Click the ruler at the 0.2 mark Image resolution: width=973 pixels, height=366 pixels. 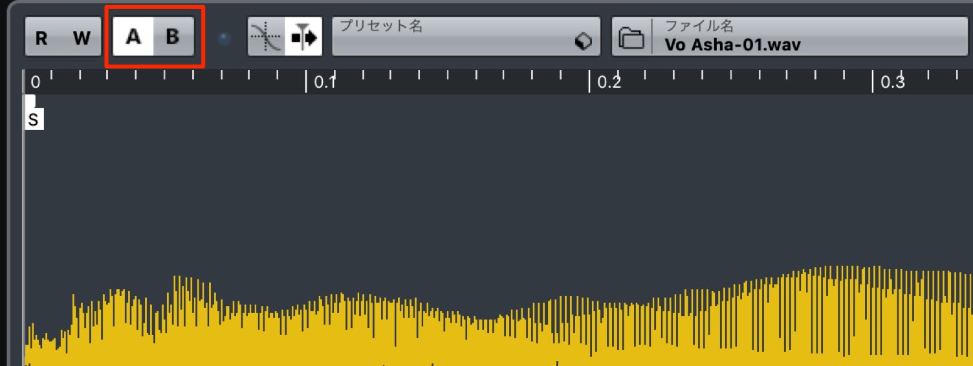tap(608, 82)
